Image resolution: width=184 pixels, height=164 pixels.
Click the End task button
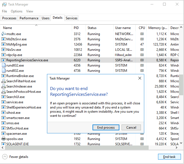click(x=169, y=157)
